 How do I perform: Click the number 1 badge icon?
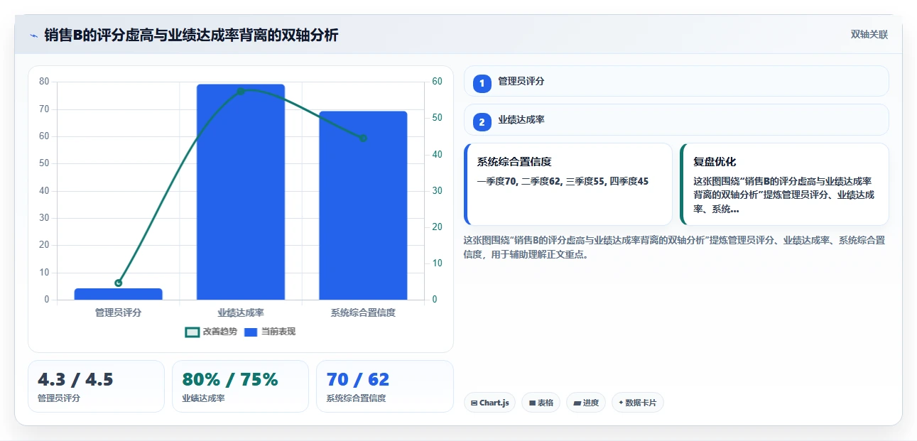tap(482, 83)
